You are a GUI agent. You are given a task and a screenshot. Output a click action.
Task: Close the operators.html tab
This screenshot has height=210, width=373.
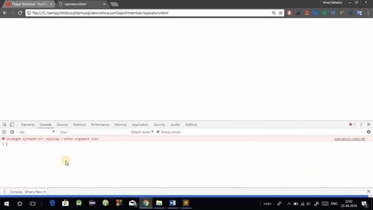point(104,4)
